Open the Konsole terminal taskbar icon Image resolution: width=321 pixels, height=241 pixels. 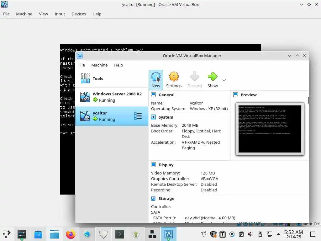coord(119,234)
